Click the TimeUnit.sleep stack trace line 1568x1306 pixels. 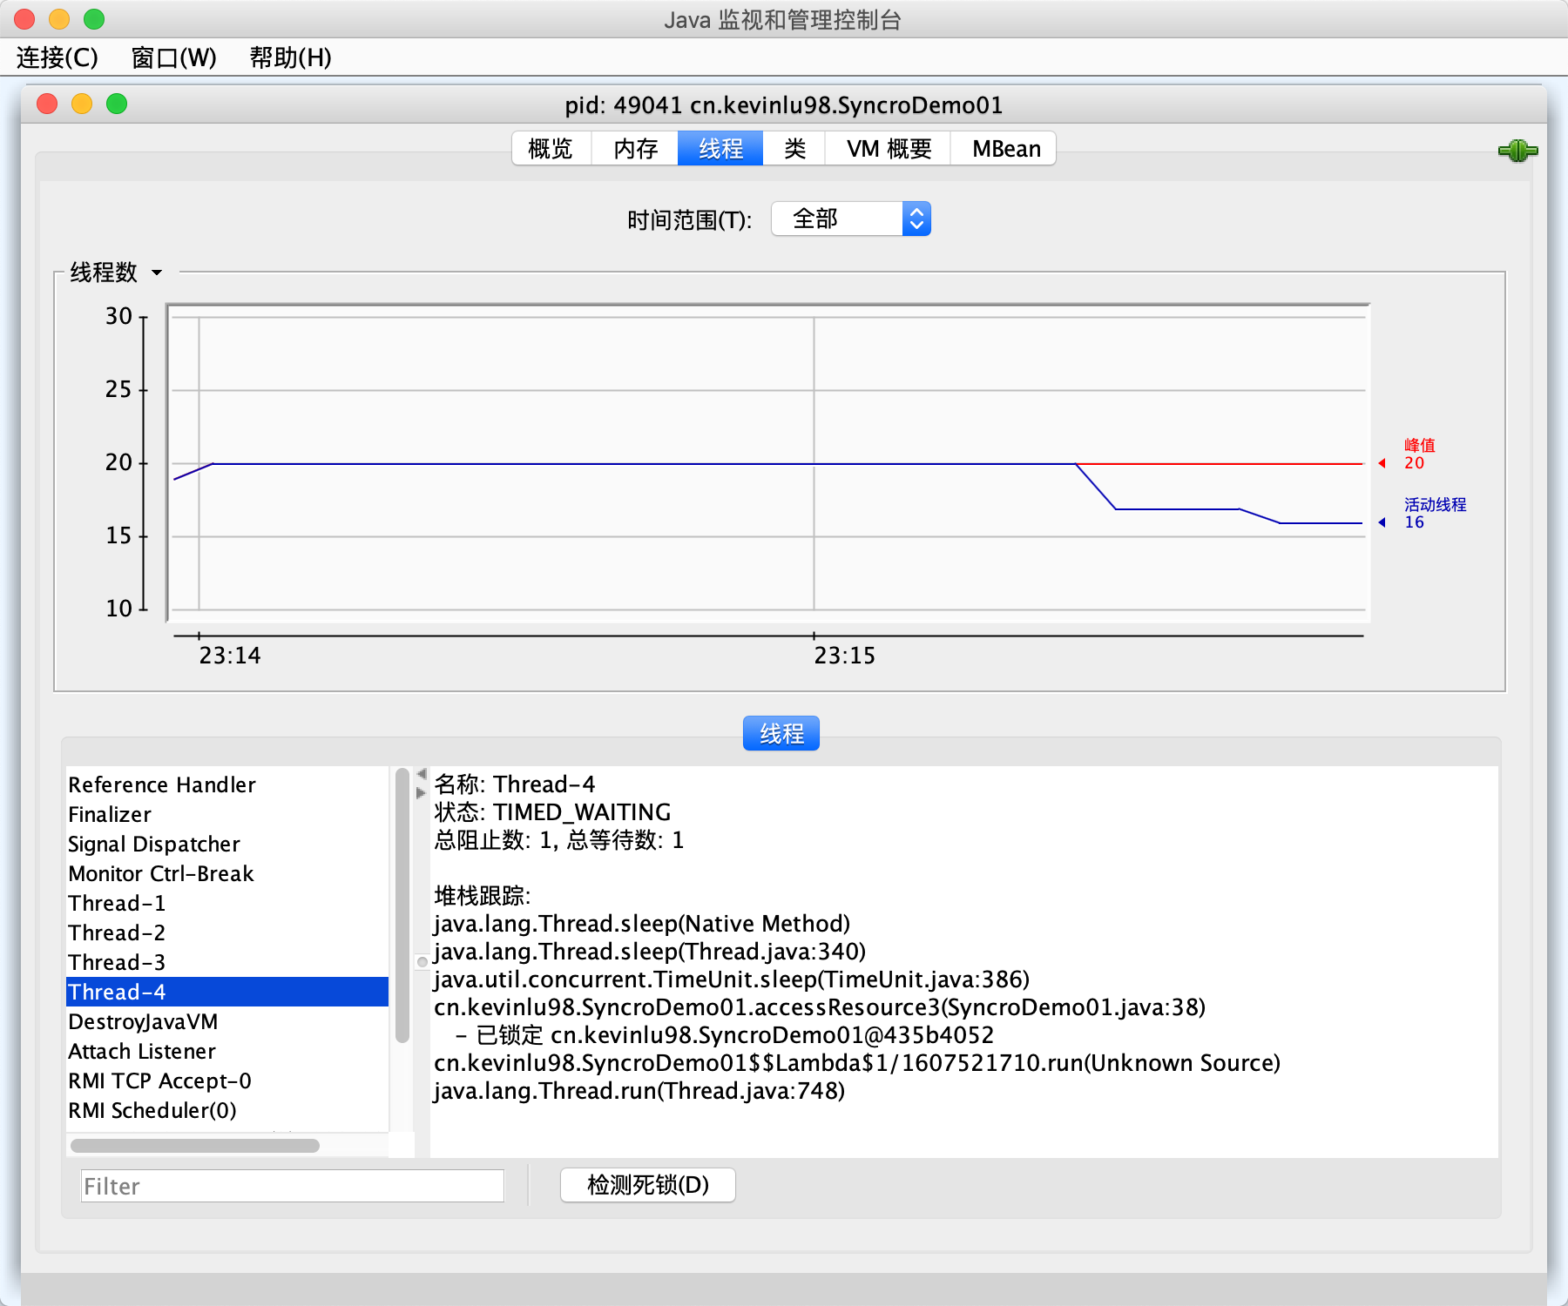732,979
